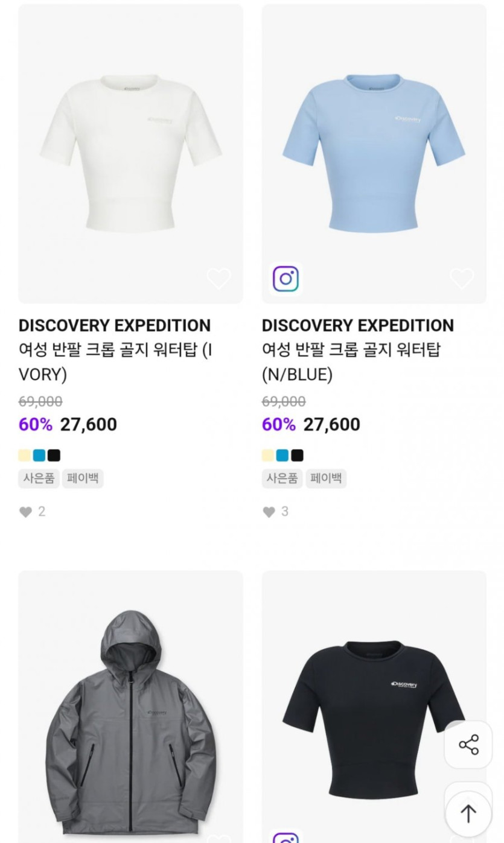This screenshot has height=843, width=504.
Task: Select black color swatch under ivory top
Action: 54,456
